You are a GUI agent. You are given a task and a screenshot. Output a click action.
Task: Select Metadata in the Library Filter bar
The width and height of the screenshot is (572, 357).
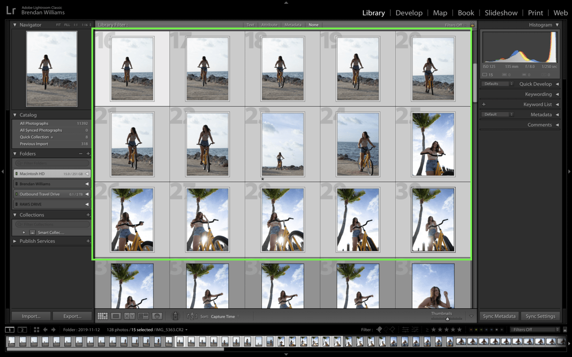click(293, 25)
